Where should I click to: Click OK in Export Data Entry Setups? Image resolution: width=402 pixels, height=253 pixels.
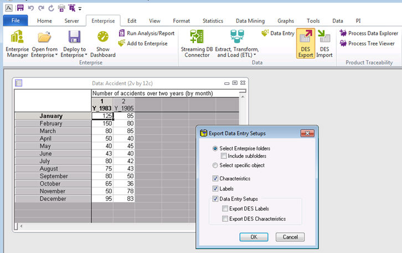tap(254, 237)
